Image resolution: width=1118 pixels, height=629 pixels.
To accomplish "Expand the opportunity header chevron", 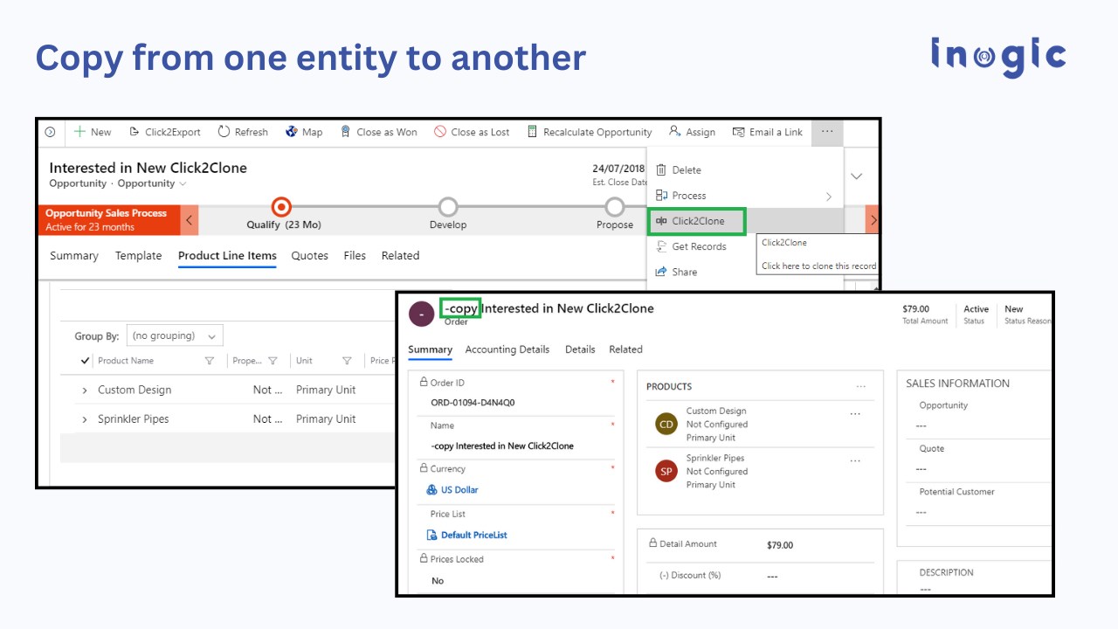I will click(857, 176).
